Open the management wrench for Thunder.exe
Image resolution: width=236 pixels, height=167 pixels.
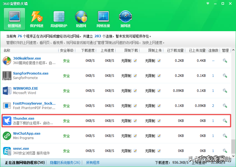(225, 121)
